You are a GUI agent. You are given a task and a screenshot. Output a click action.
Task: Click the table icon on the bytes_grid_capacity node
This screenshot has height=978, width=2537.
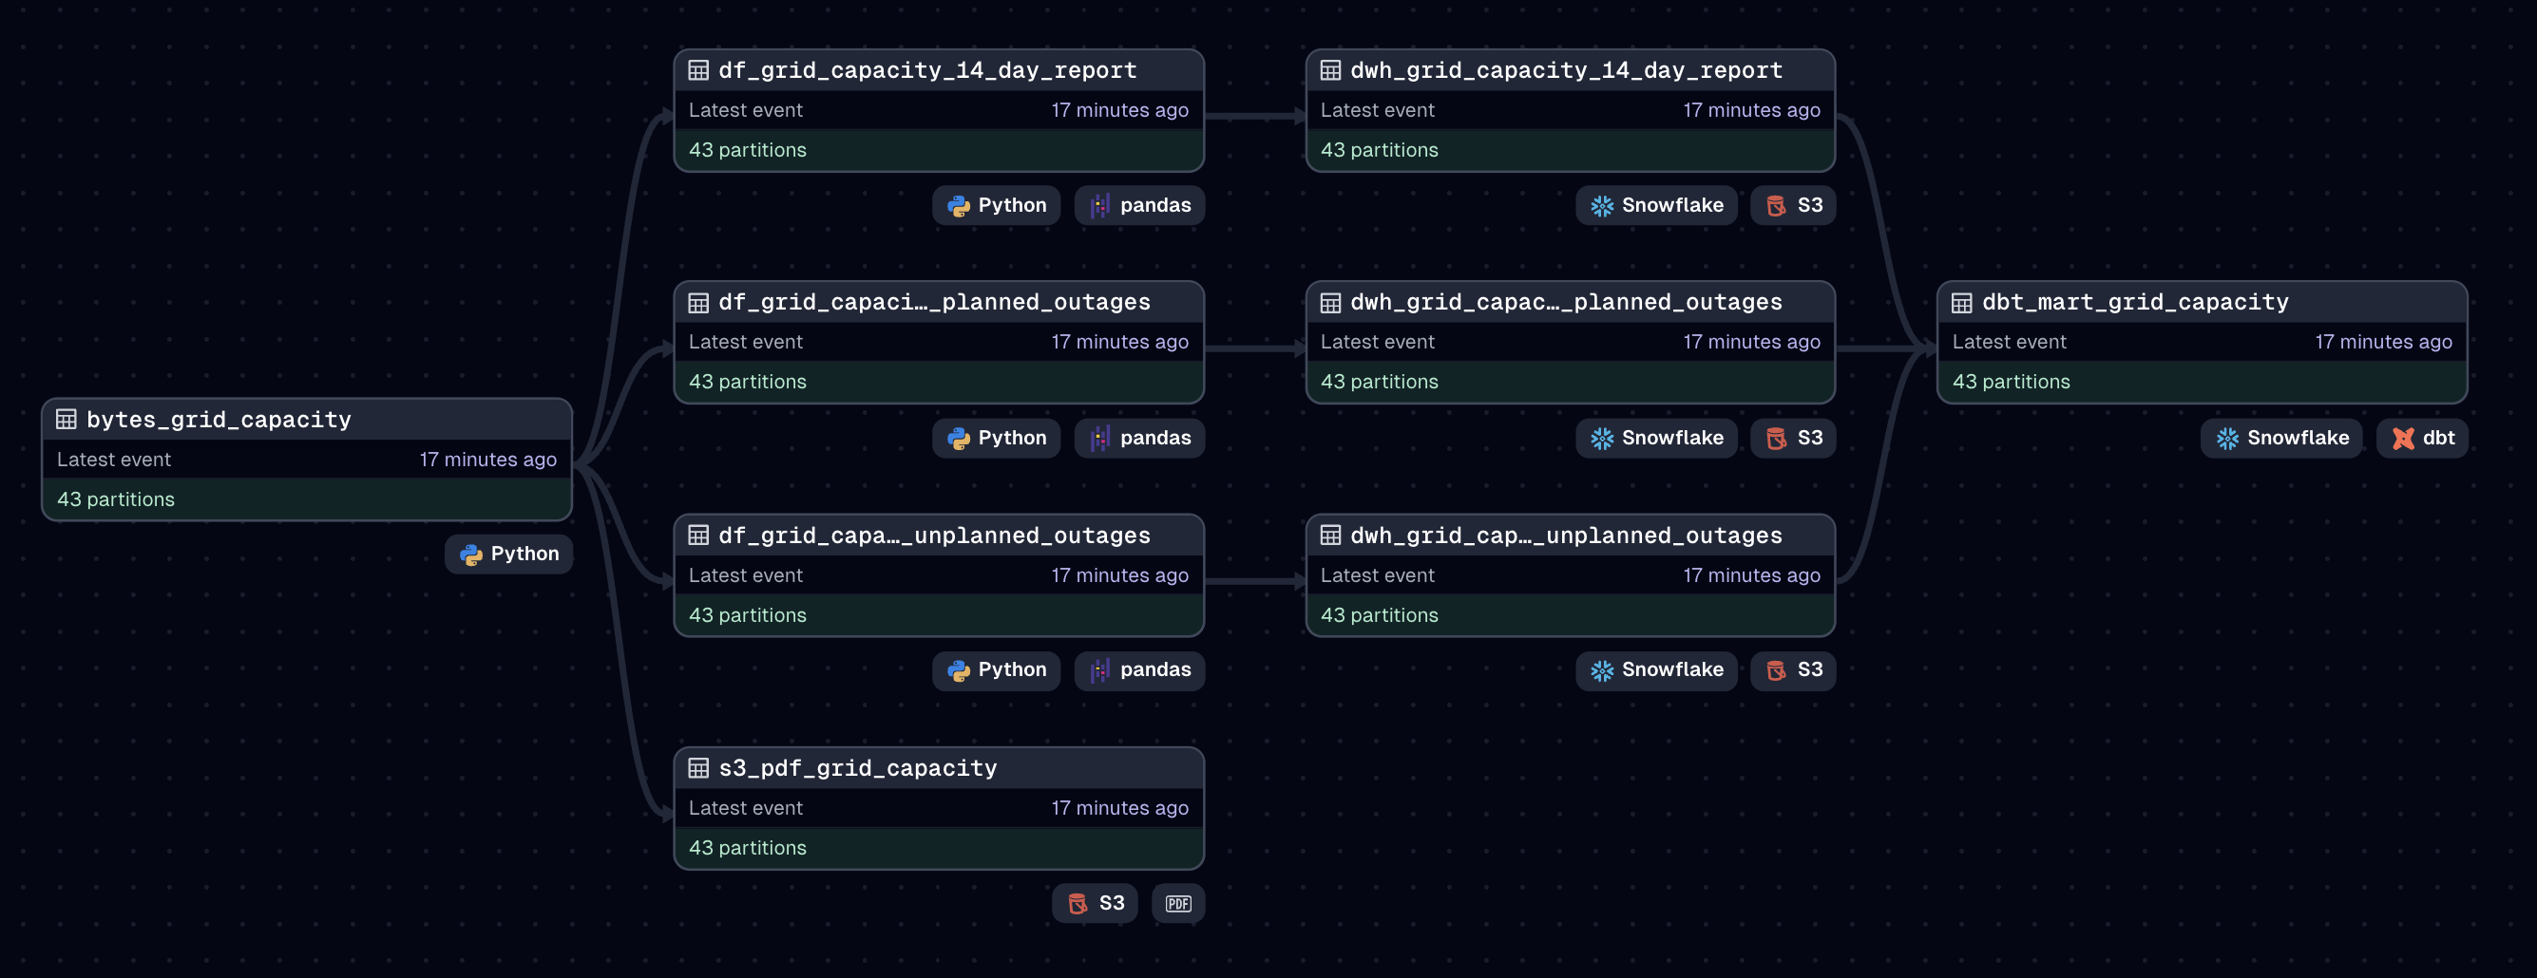point(66,419)
